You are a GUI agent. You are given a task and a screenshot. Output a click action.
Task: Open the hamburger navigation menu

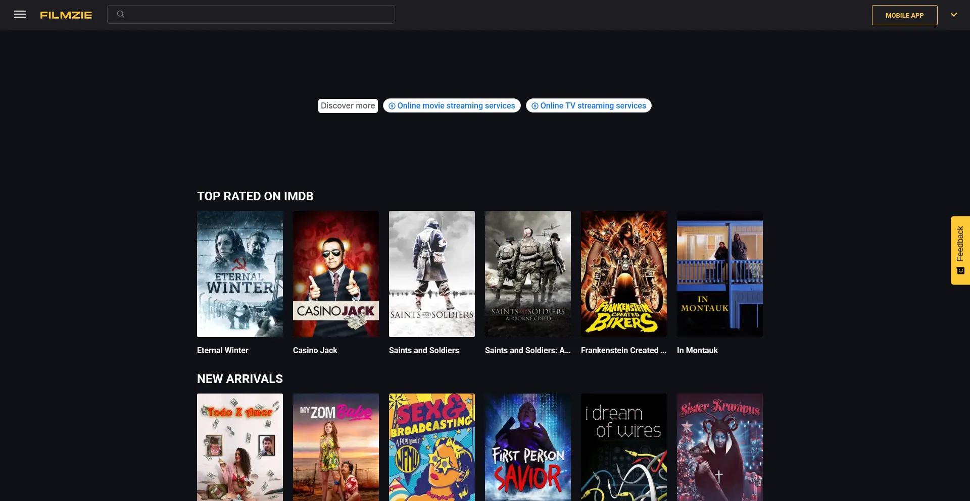coord(20,14)
